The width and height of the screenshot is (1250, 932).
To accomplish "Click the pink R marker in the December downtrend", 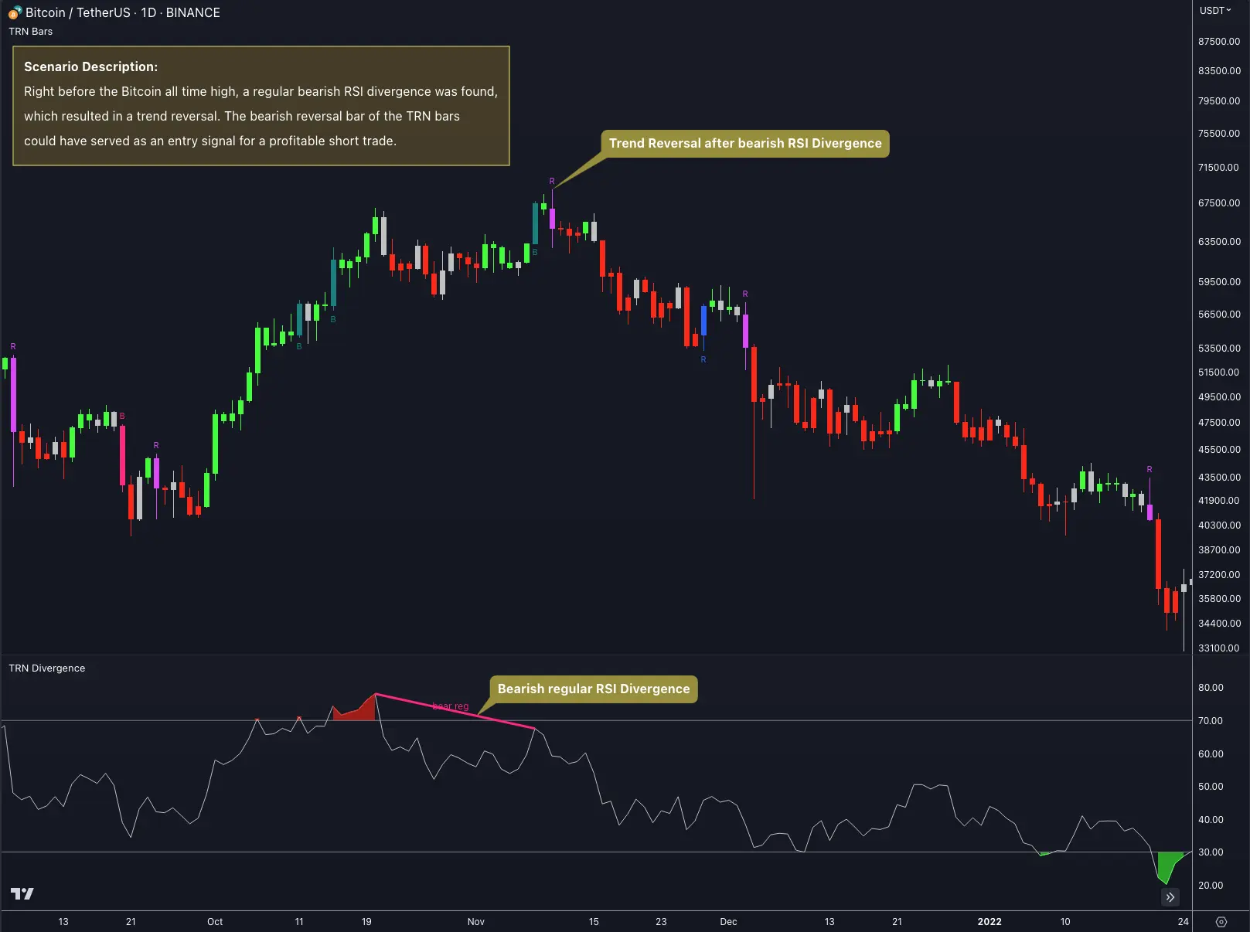I will click(744, 294).
